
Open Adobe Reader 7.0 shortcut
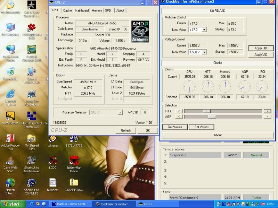tap(10, 142)
